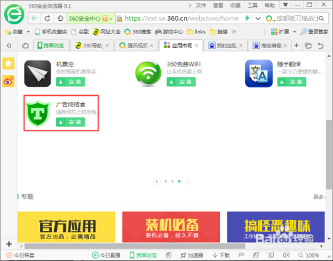333x261 pixels.
Task: Open the 装机必备 banner
Action: pyautogui.click(x=171, y=227)
